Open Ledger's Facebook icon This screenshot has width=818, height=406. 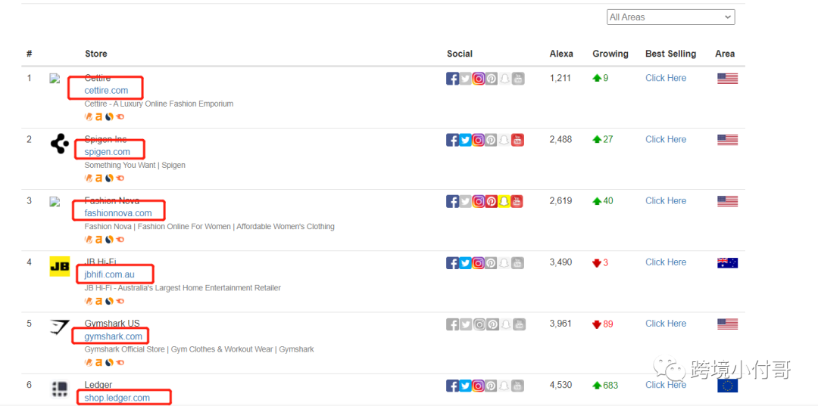(453, 386)
